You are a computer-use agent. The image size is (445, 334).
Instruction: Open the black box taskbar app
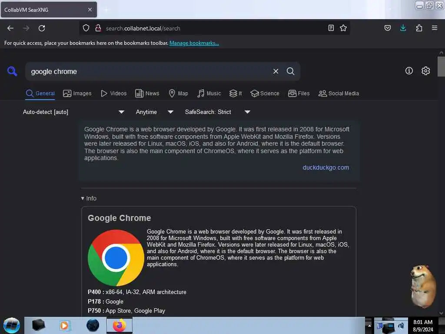pos(39,325)
